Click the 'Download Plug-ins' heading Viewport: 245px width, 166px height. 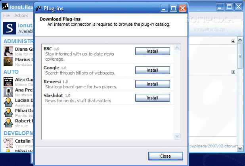click(60, 19)
